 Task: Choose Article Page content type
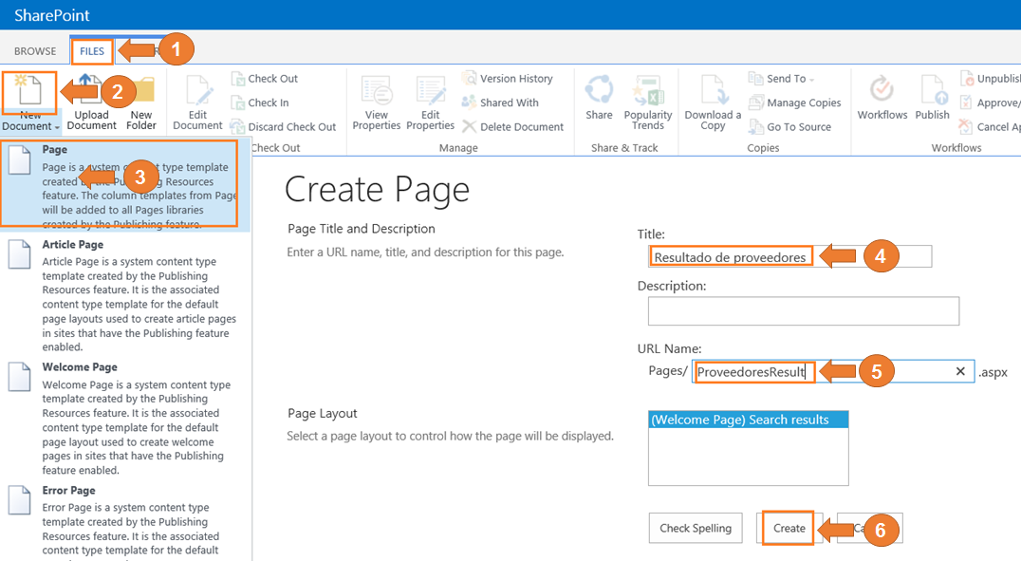coord(73,245)
